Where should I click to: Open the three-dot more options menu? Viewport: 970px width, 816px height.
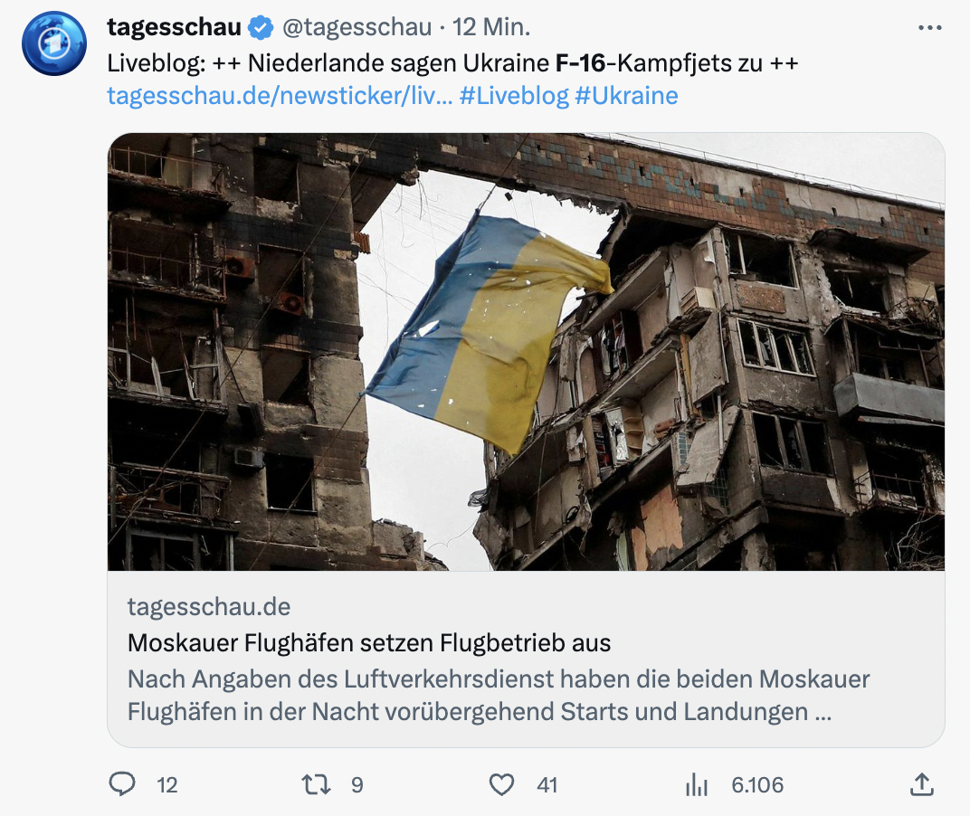tap(930, 28)
